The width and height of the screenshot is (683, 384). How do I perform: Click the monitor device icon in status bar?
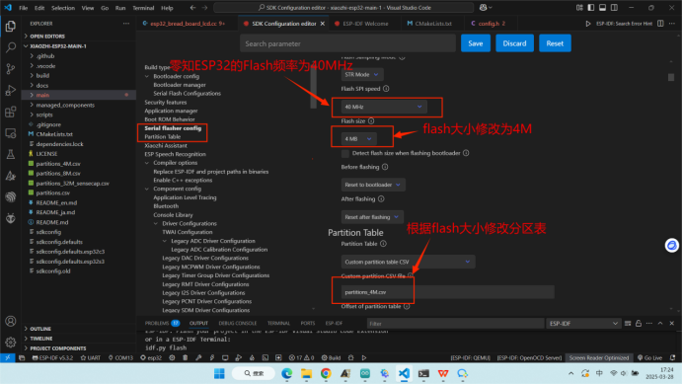(225, 358)
